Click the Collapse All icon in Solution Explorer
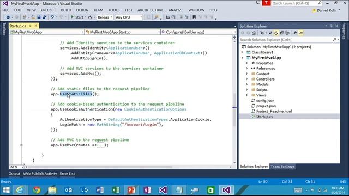Viewport: 349px width, 196px height. coord(282,33)
